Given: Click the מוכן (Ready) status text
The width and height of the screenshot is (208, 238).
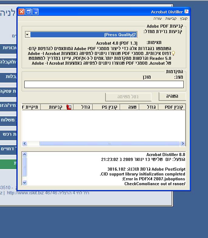Looking at the screenshot, I should [x=147, y=77].
